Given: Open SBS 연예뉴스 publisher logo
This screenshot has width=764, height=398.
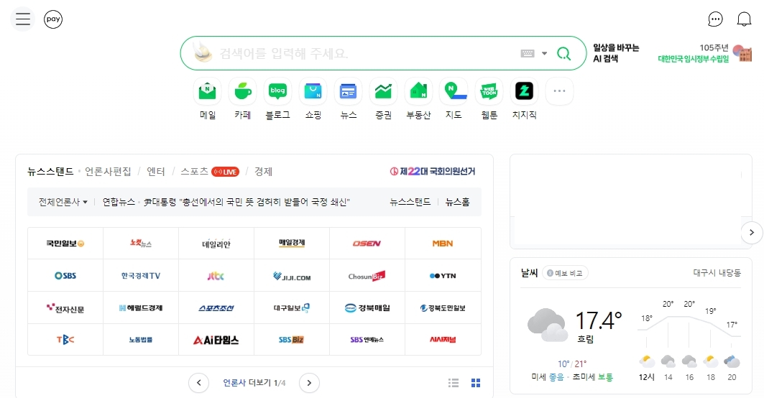Looking at the screenshot, I should [x=367, y=340].
